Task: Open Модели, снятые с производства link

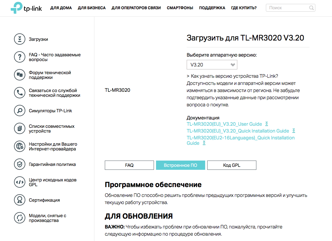Action: [x=47, y=218]
